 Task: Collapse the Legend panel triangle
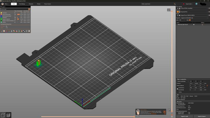[x=1, y=7]
